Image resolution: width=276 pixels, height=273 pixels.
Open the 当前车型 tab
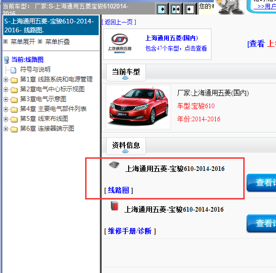126,73
